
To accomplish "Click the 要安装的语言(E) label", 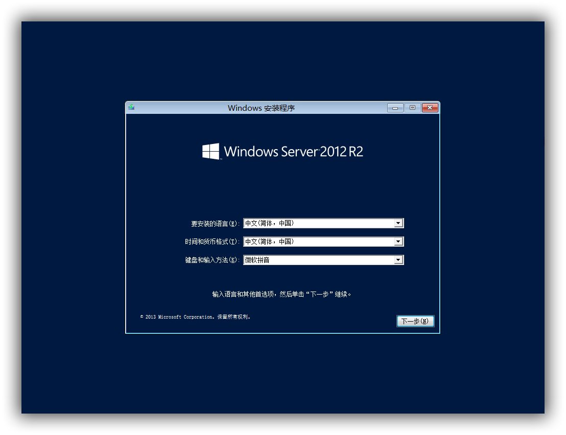I will coord(215,224).
